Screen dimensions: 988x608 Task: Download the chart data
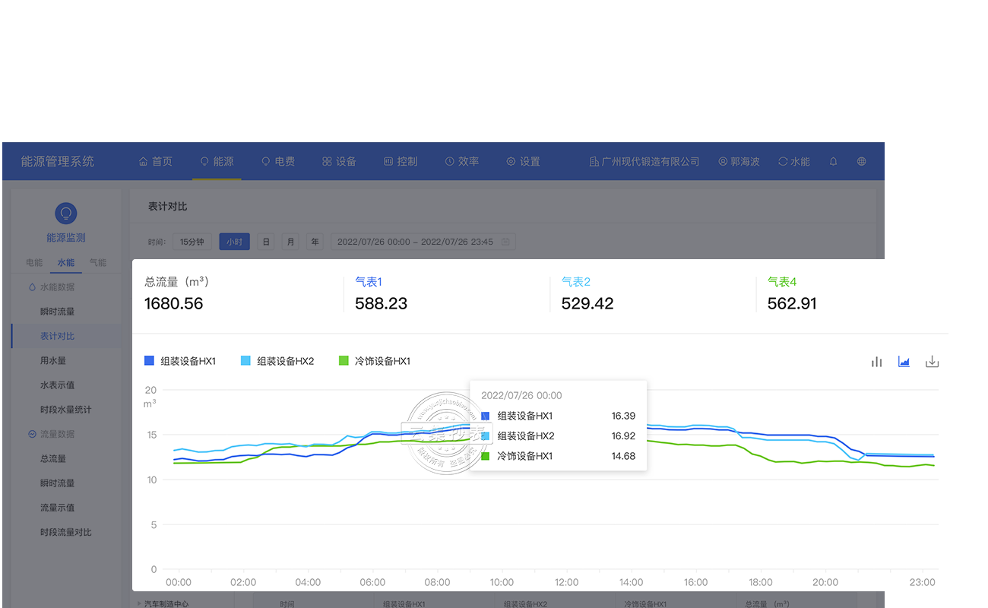[x=932, y=362]
